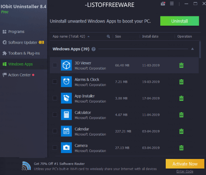Viewport: 206px width, 175px height.
Task: Check the App Installer checkbox
Action: 55,98
